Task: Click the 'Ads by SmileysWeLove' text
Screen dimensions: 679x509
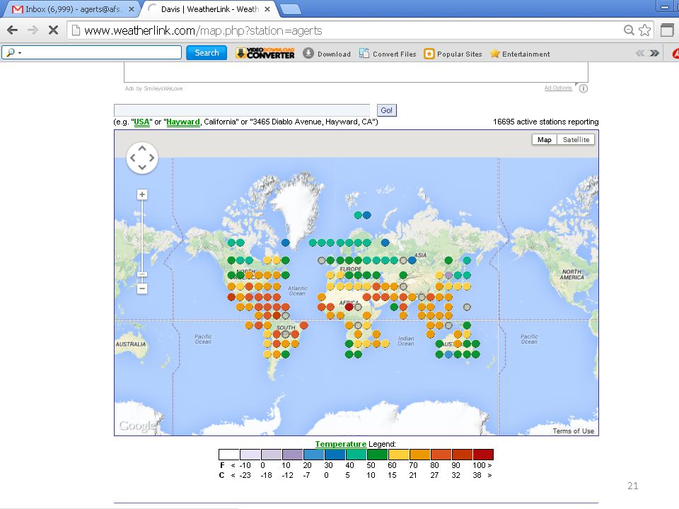Action: 153,88
